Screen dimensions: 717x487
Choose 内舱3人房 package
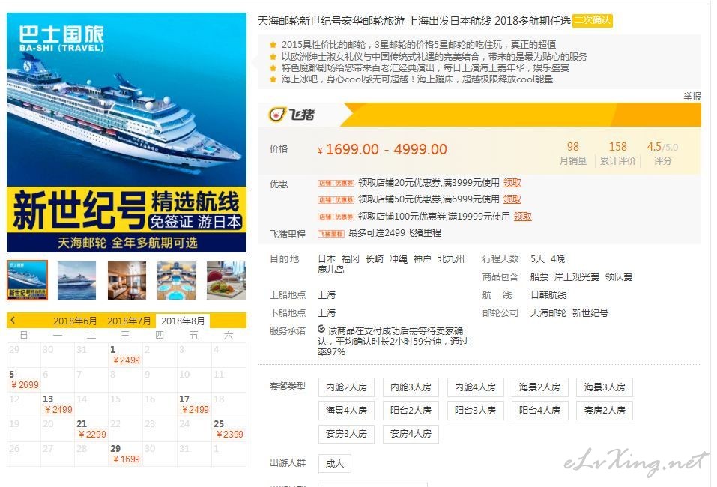pos(411,387)
